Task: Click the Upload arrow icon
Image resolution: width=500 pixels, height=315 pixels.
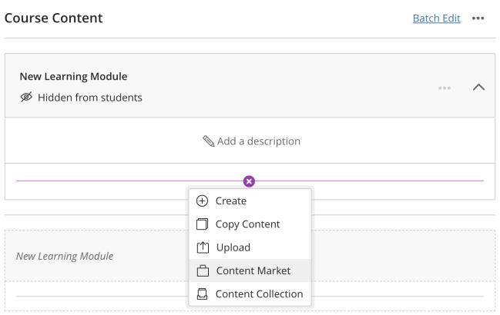Action: 203,247
